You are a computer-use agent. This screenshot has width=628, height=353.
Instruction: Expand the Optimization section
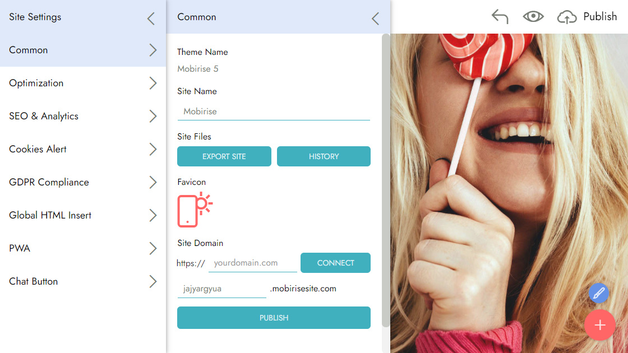83,83
